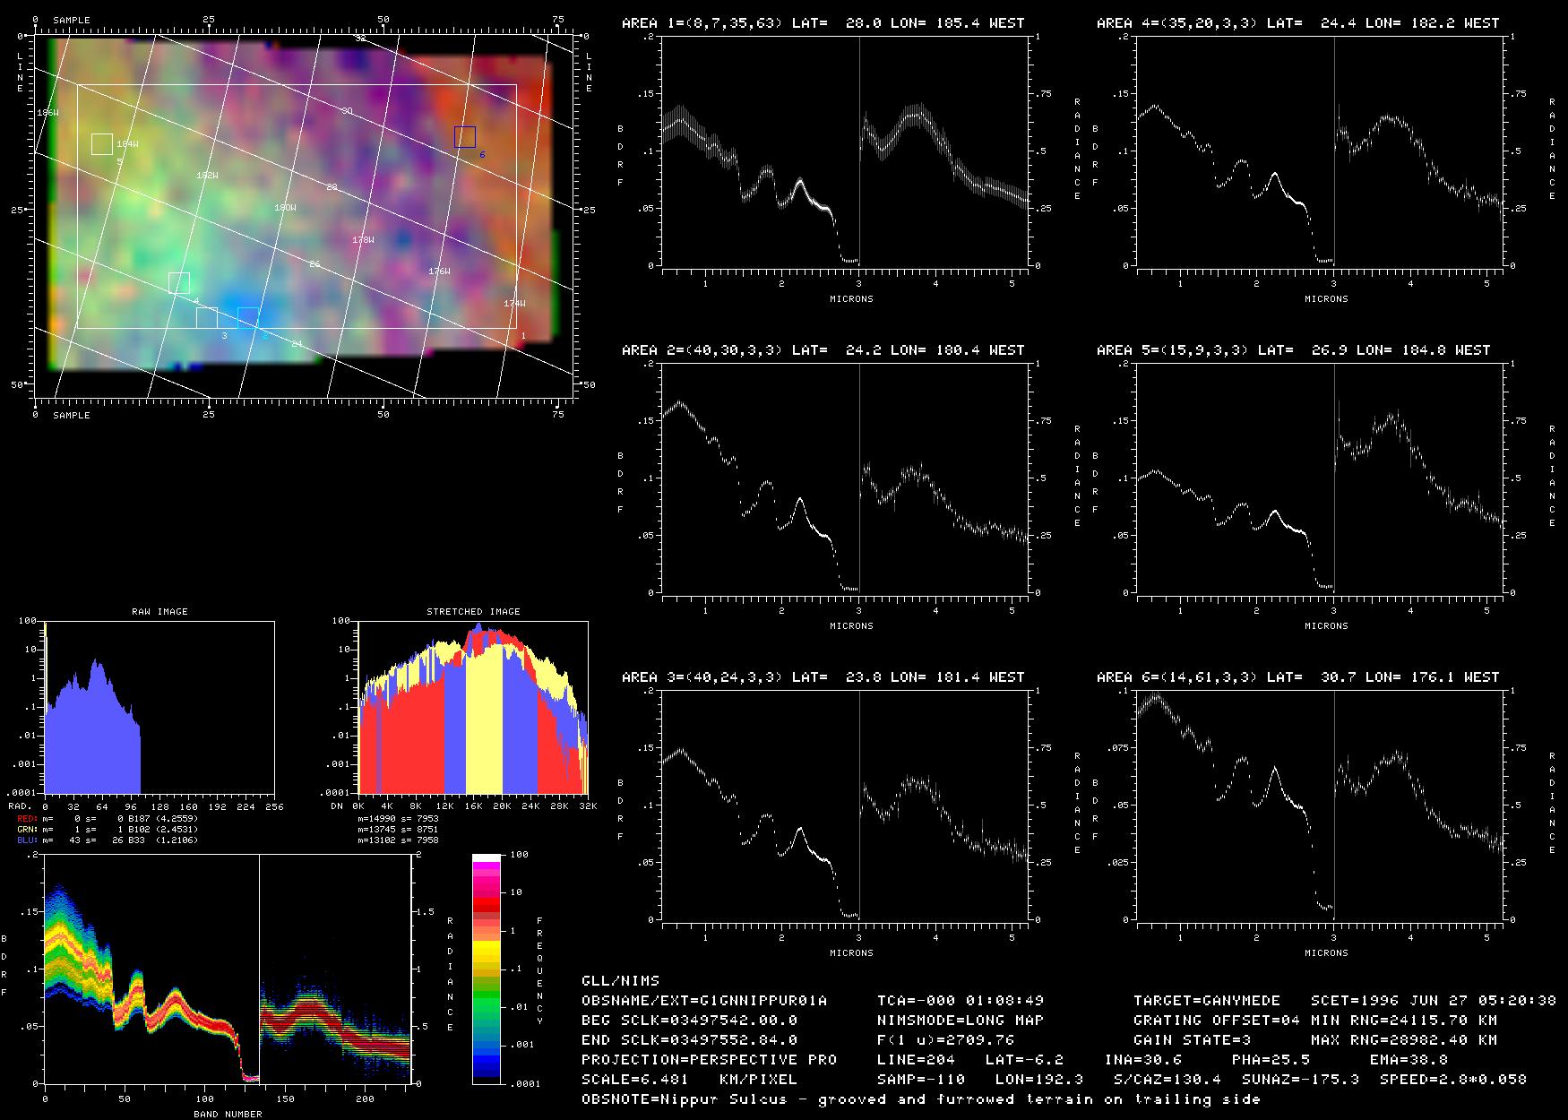Viewport: 1568px width, 1120px height.
Task: Click the band number spectral density plot
Action: pos(227,969)
